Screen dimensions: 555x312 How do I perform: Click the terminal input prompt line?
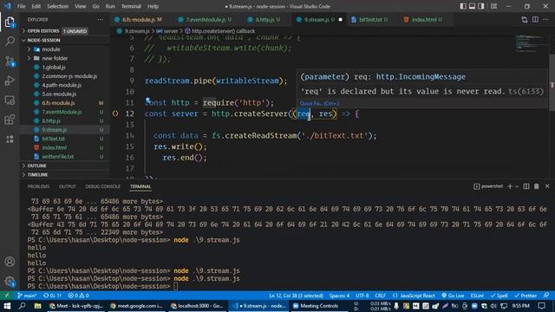102,286
